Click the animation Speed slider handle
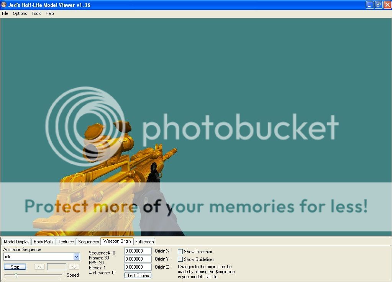 (16, 275)
